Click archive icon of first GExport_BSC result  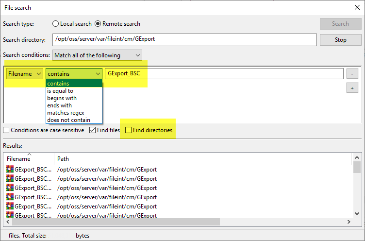(10, 169)
